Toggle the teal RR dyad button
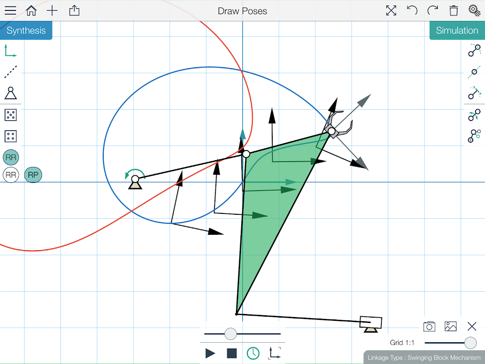Image resolution: width=485 pixels, height=364 pixels. (11, 157)
